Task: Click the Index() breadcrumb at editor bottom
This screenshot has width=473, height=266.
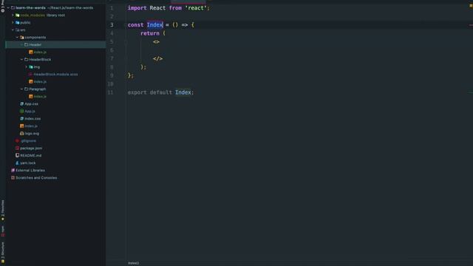Action: tap(133, 263)
